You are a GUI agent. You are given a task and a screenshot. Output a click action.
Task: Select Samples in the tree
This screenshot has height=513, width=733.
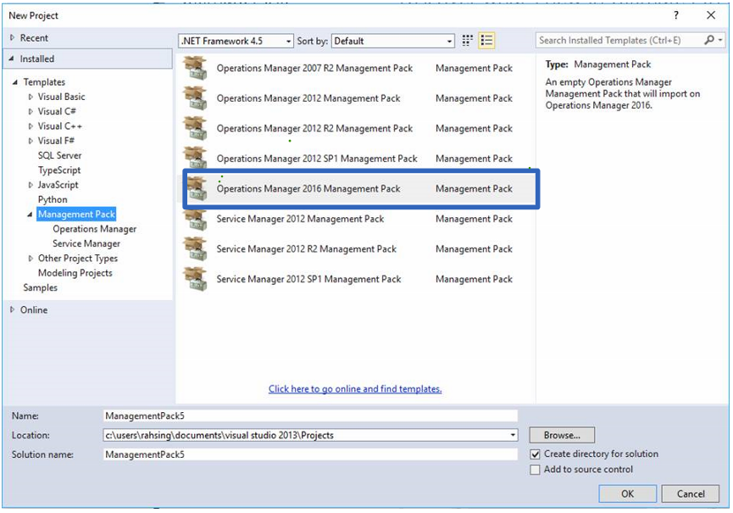coord(40,287)
